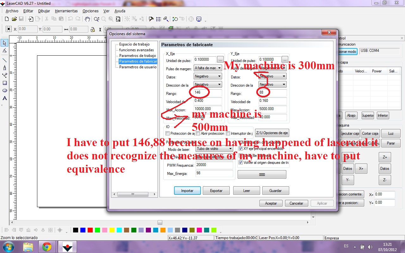405x253 pixels.
Task: Select the arrow pointer tool
Action: tap(4, 43)
